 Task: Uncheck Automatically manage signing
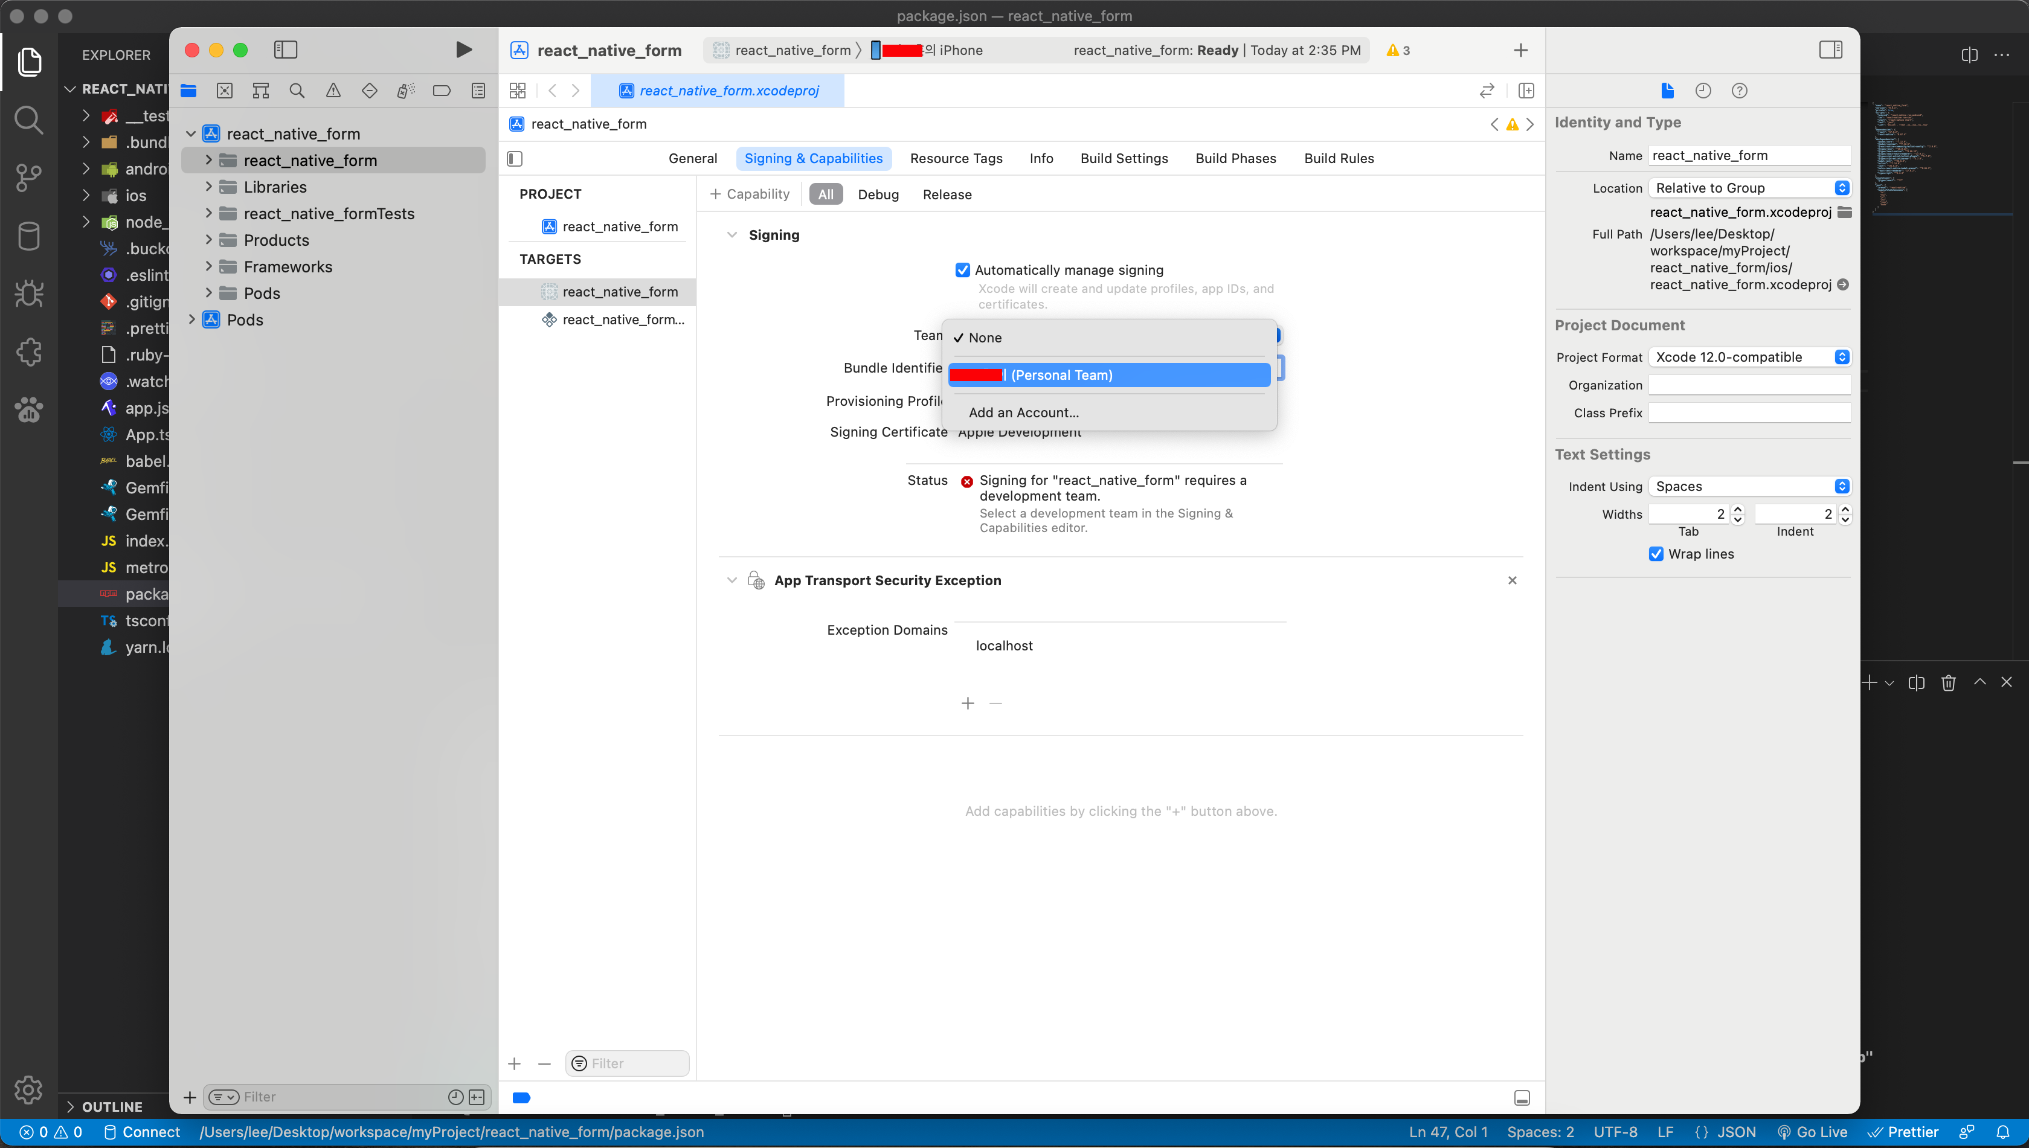pyautogui.click(x=962, y=270)
